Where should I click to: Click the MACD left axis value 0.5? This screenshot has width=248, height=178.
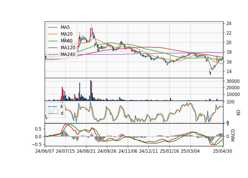coord(38,129)
